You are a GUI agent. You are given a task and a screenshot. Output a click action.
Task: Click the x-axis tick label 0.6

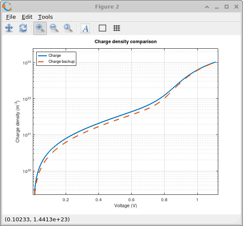[x=131, y=200]
